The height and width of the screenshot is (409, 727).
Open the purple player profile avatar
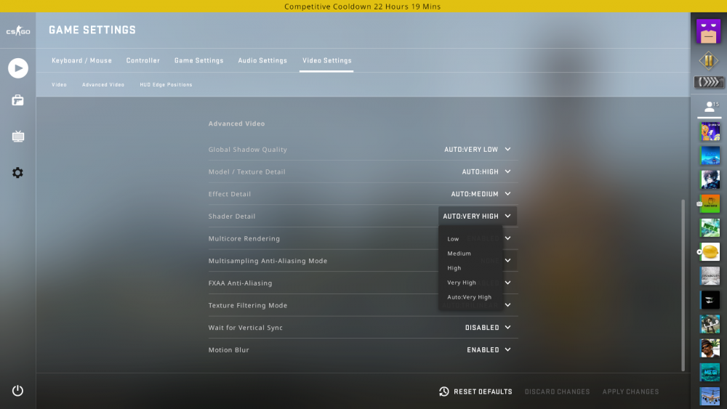coord(708,31)
